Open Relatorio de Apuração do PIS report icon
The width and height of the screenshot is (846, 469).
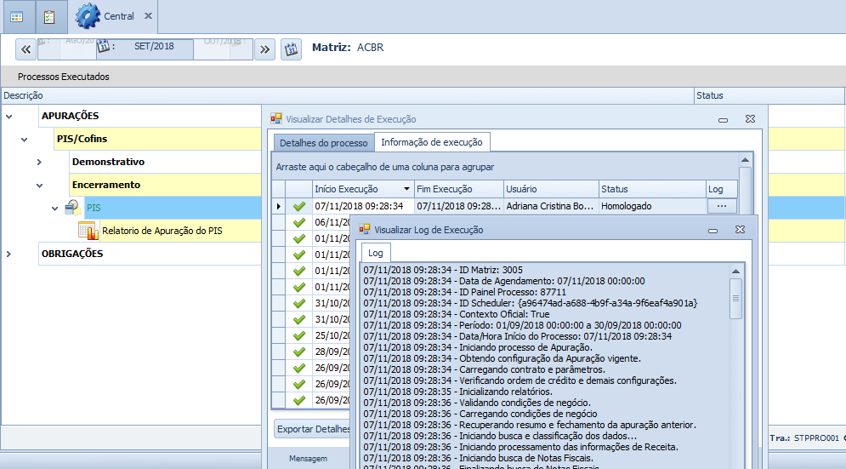coord(88,231)
